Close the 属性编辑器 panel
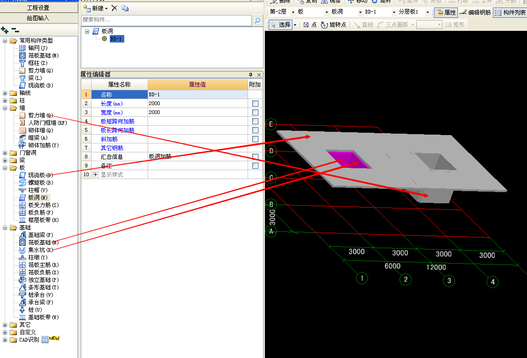Image resolution: width=527 pixels, height=358 pixels. coord(259,75)
